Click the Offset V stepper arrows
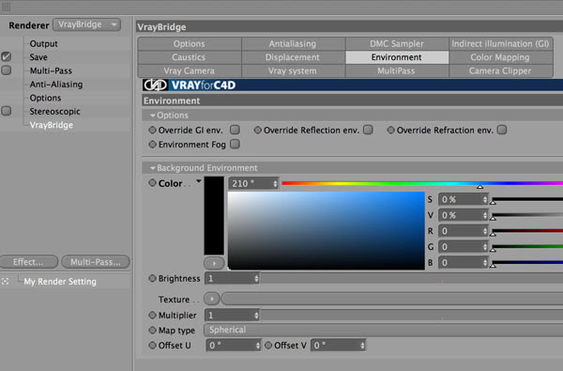 (x=362, y=346)
